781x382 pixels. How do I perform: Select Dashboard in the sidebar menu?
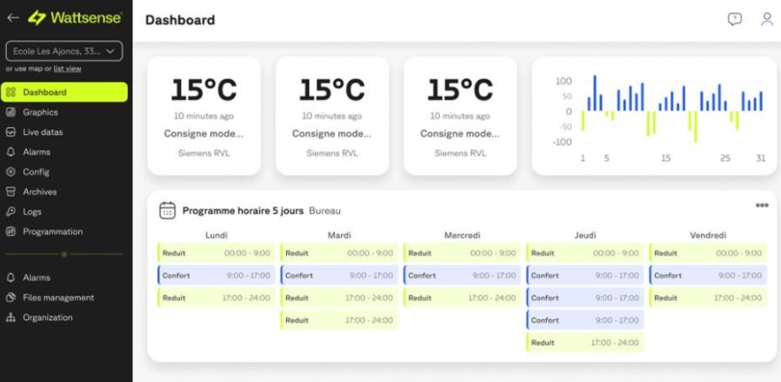44,92
